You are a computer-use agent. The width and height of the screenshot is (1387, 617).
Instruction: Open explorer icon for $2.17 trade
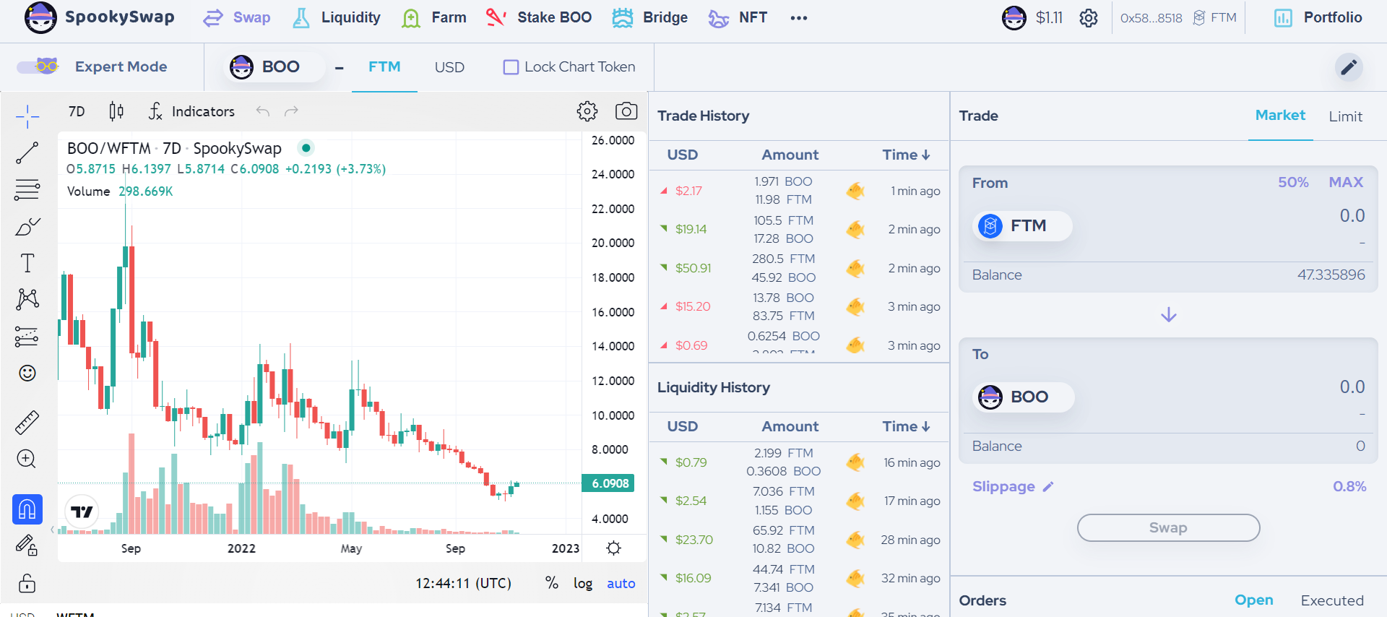tap(855, 191)
